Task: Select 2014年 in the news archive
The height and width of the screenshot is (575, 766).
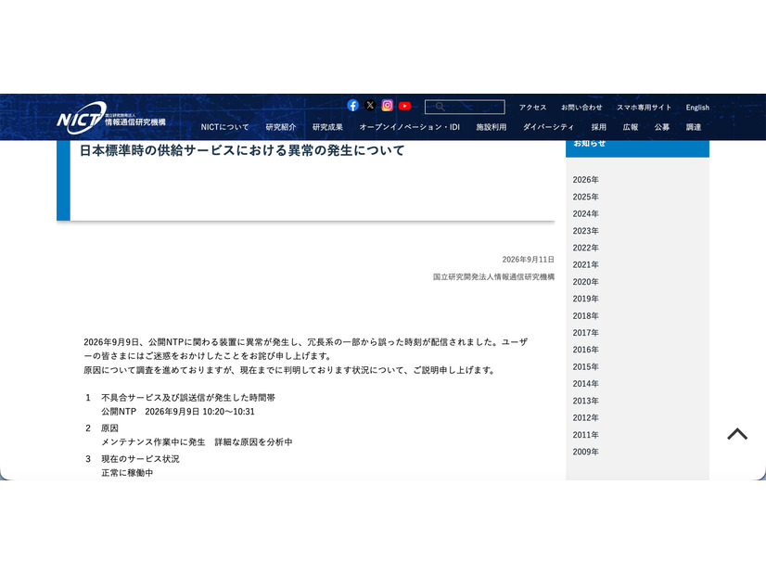Action: pyautogui.click(x=585, y=384)
